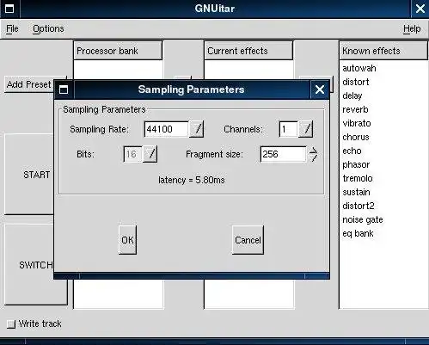Decrease fragment size with down arrow

[313, 157]
